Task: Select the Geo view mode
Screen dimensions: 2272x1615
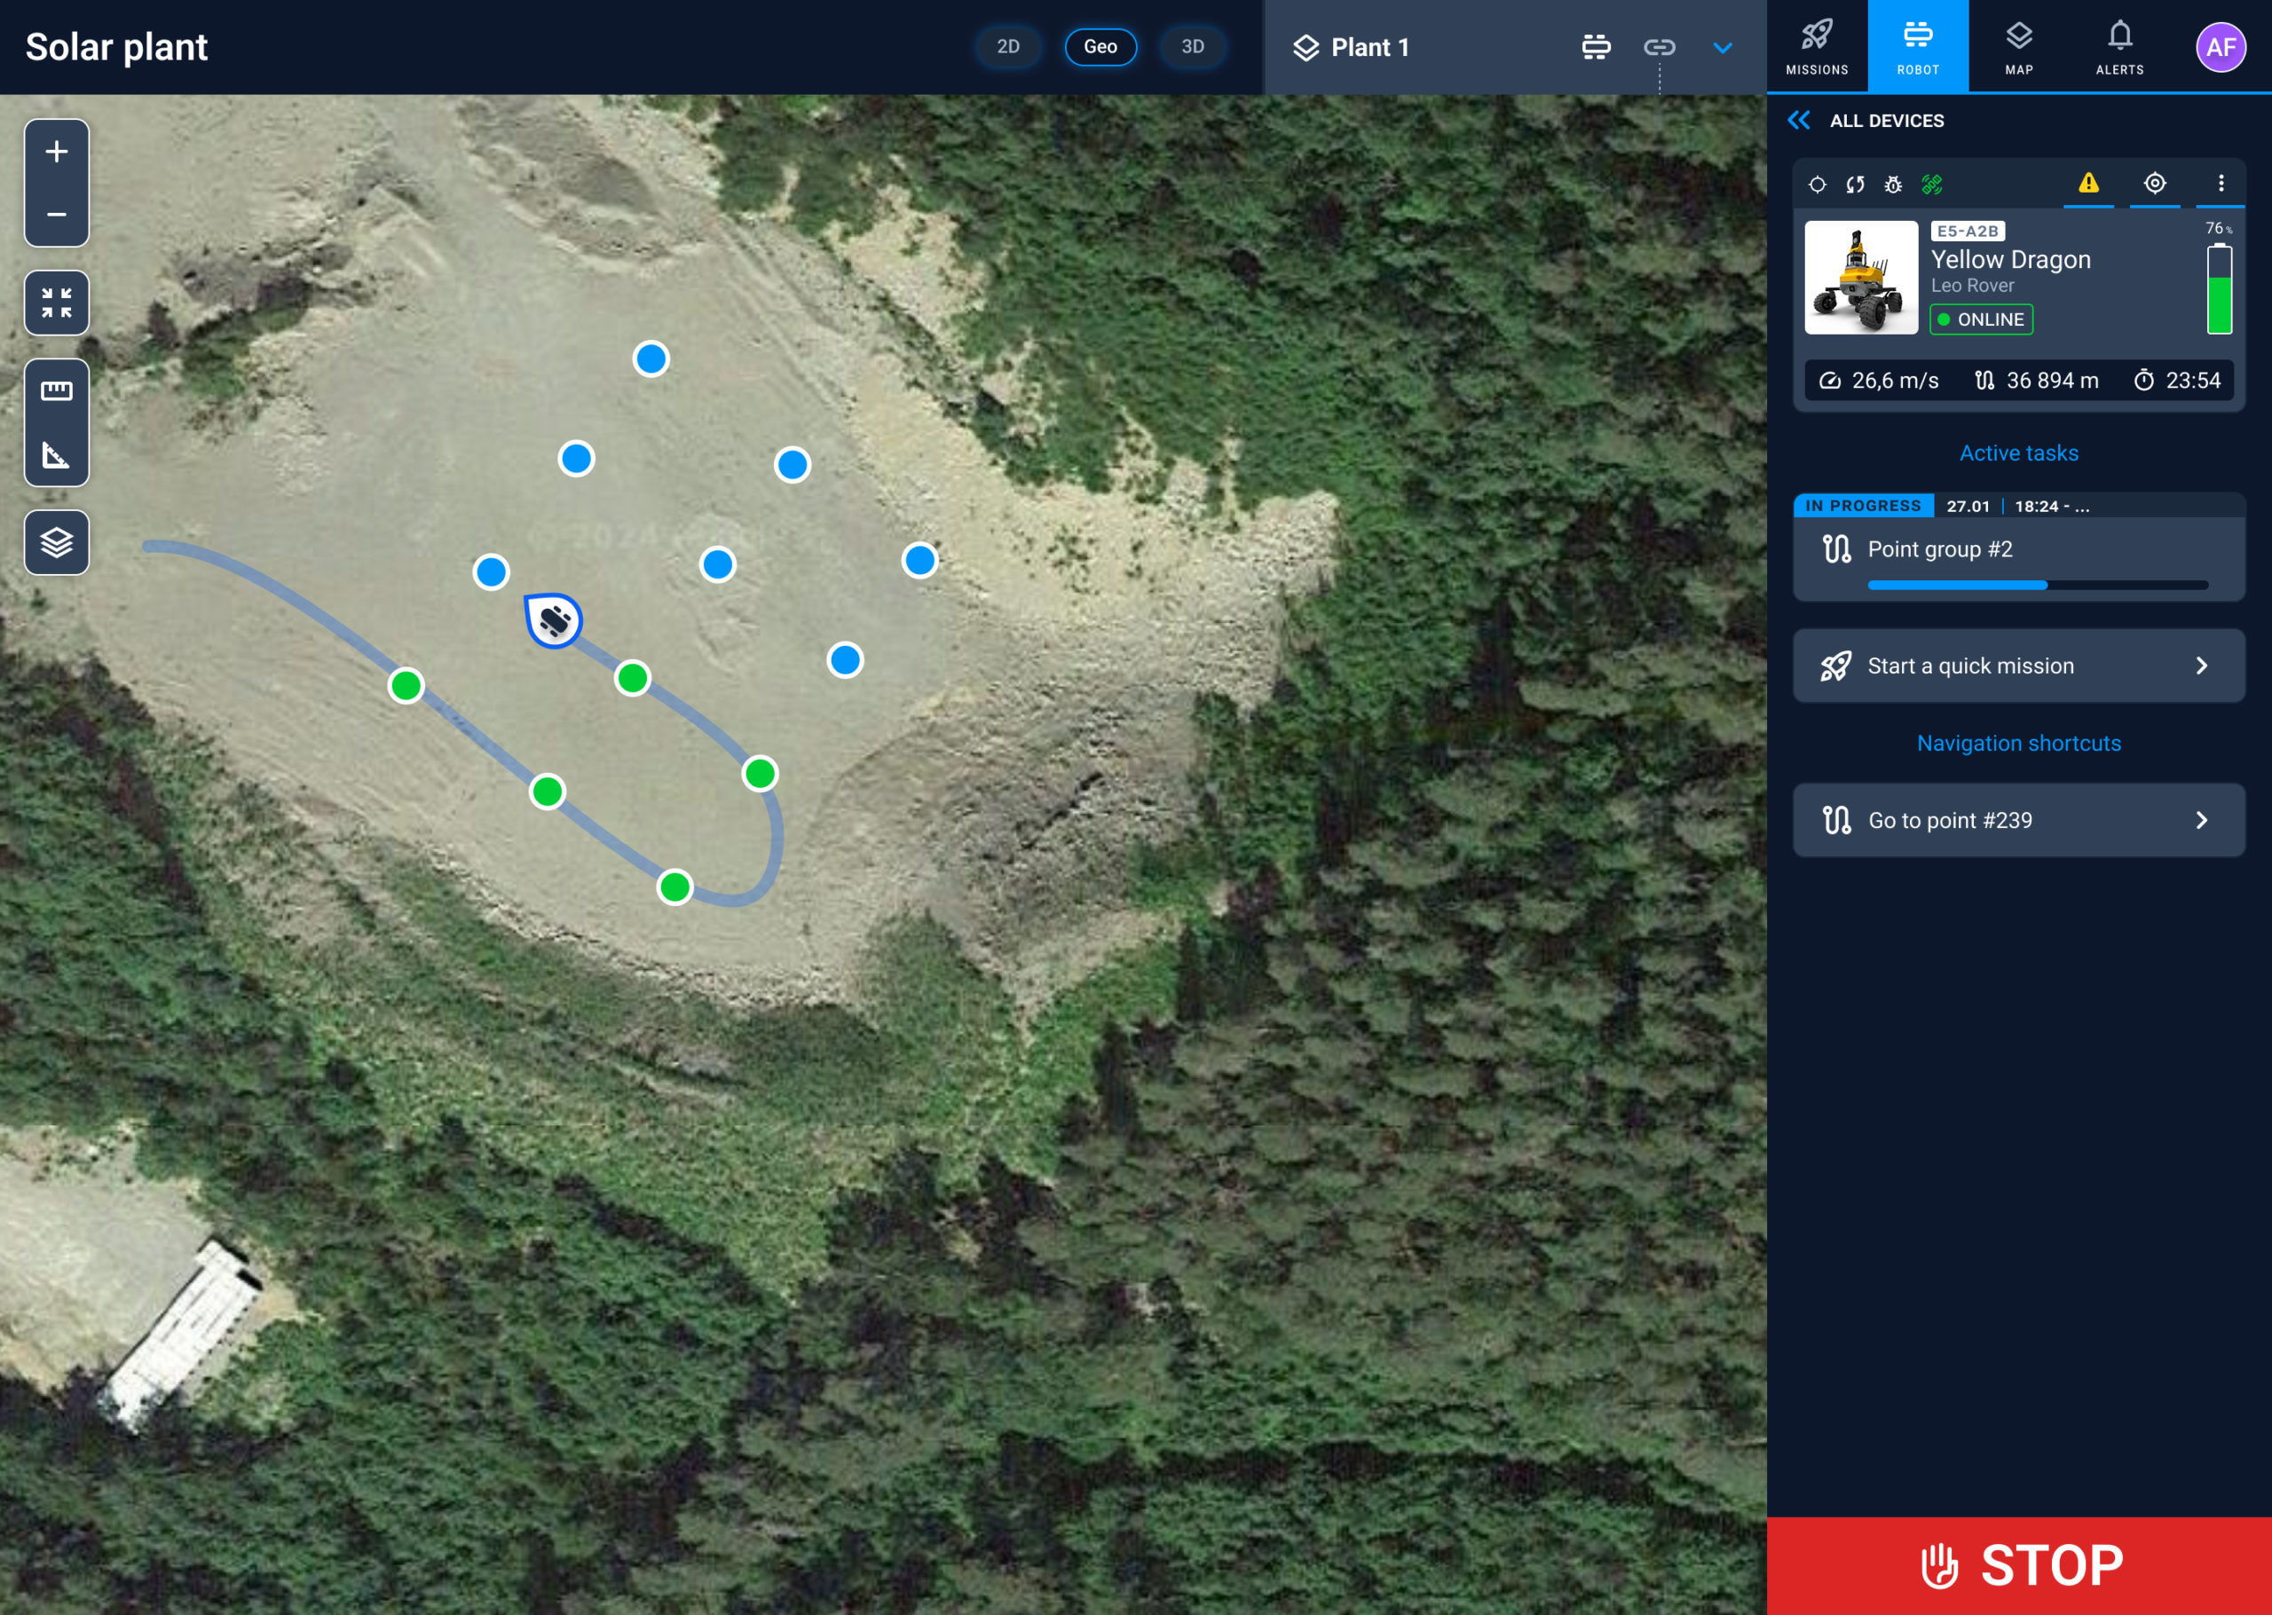Action: point(1100,47)
